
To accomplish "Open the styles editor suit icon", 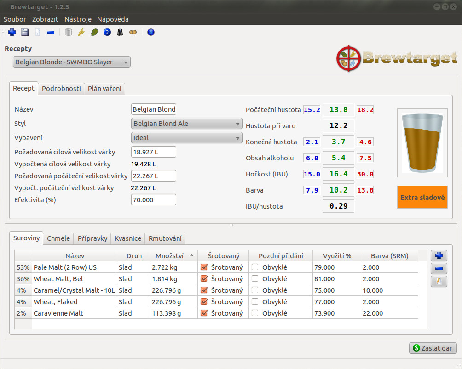I will (120, 32).
